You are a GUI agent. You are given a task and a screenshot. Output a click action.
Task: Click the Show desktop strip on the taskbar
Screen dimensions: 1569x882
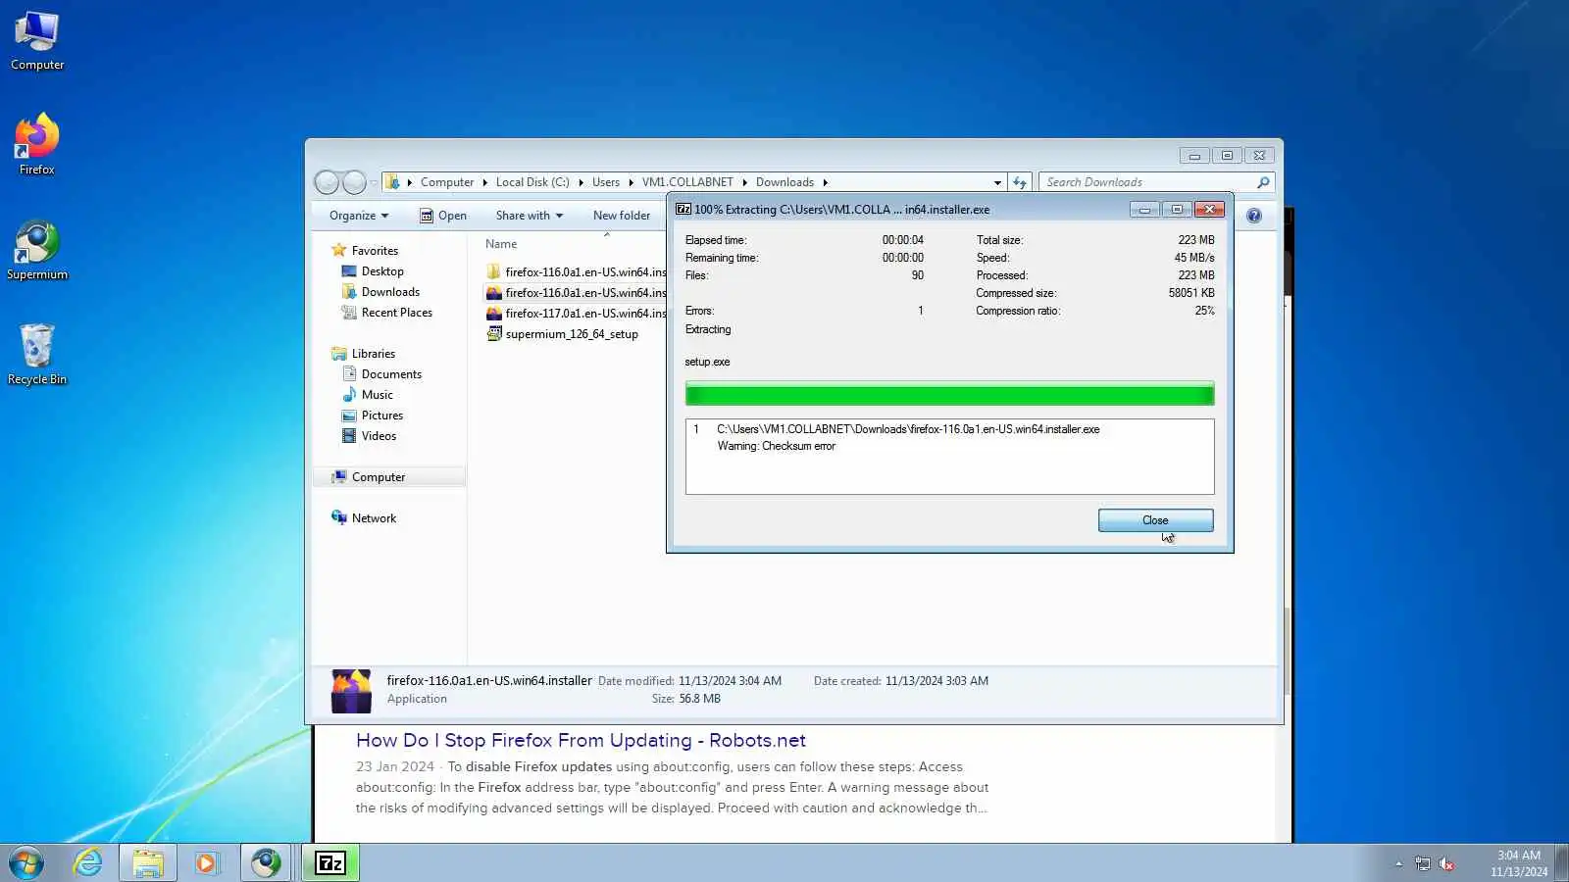[1561, 863]
